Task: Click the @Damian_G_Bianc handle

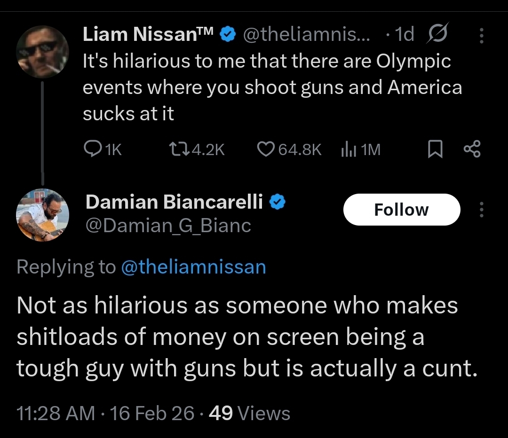Action: (x=168, y=226)
